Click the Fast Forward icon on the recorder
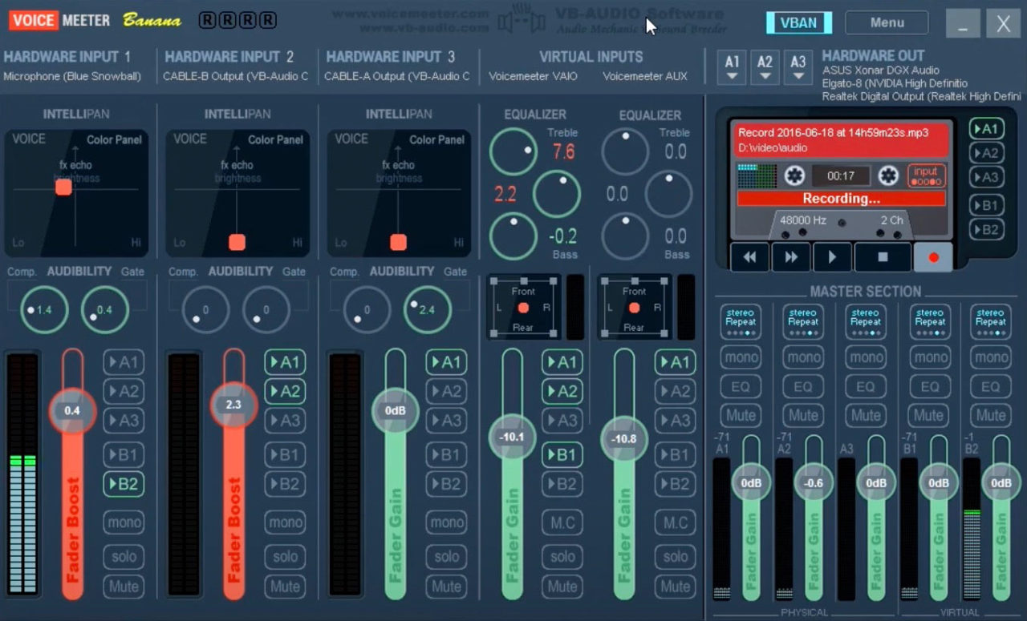 (x=790, y=256)
